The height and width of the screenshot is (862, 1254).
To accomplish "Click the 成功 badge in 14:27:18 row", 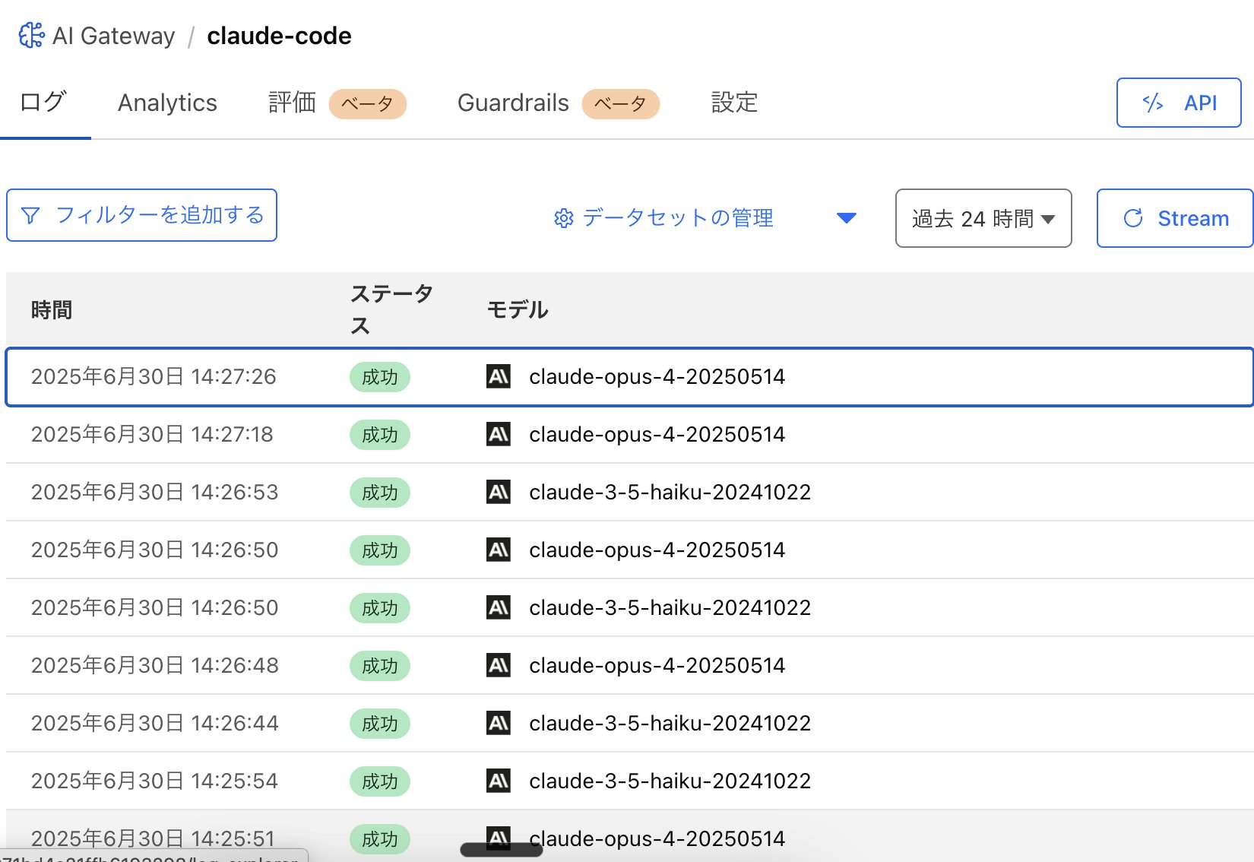I will [380, 435].
